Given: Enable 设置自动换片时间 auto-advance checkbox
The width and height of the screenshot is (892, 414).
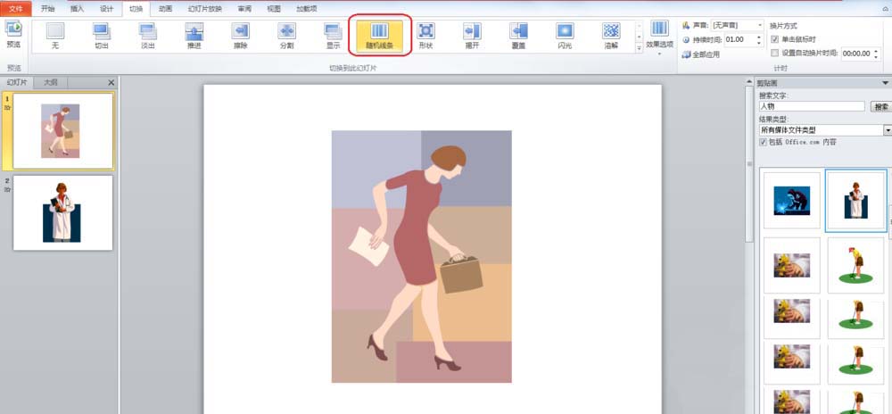Looking at the screenshot, I should (x=774, y=53).
